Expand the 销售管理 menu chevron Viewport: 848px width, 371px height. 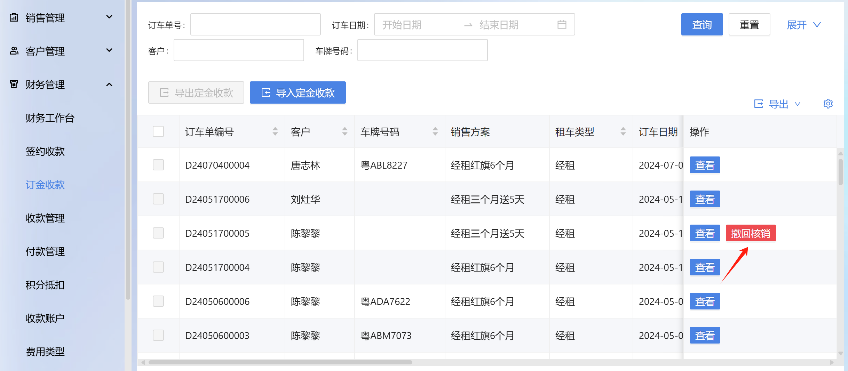(x=109, y=17)
